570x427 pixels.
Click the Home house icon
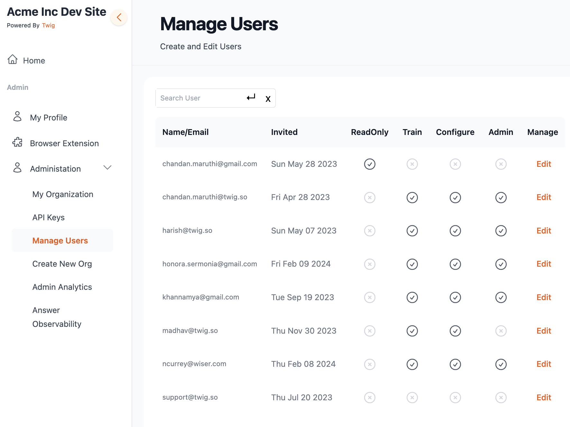pos(13,60)
